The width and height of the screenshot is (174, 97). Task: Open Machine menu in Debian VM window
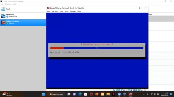[54, 11]
